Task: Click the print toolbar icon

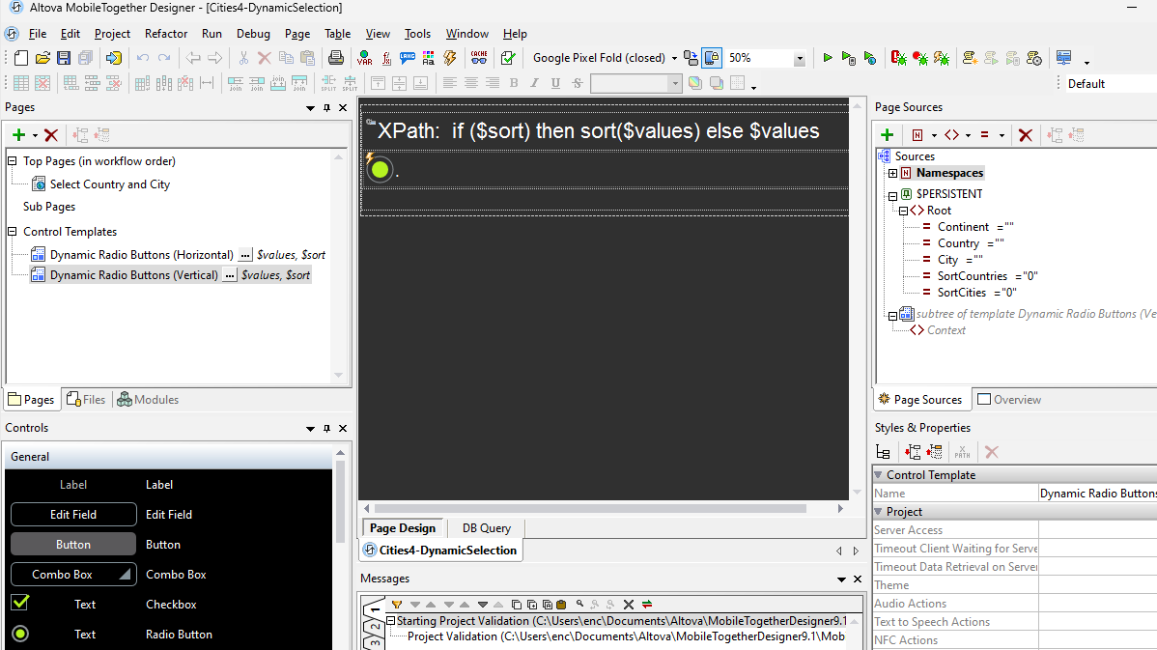Action: coord(335,58)
